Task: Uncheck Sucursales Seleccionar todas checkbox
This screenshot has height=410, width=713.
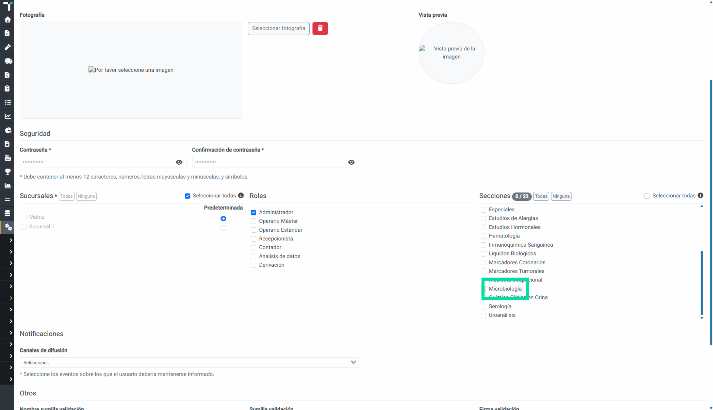Action: coord(187,196)
